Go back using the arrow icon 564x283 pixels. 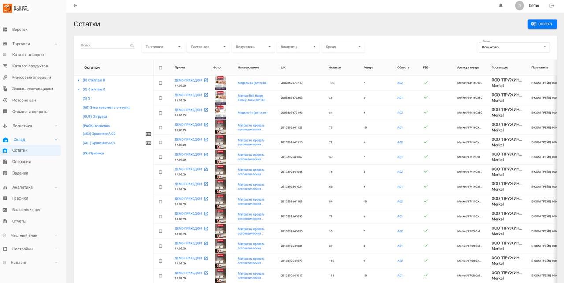[75, 5]
